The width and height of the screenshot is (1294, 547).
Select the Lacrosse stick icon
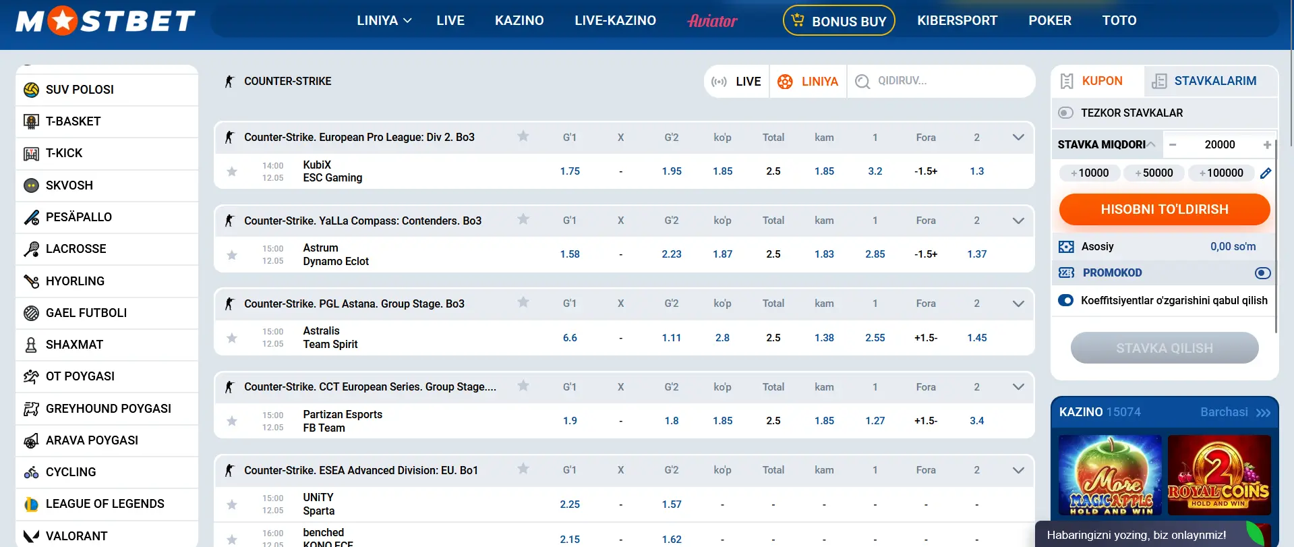click(31, 249)
